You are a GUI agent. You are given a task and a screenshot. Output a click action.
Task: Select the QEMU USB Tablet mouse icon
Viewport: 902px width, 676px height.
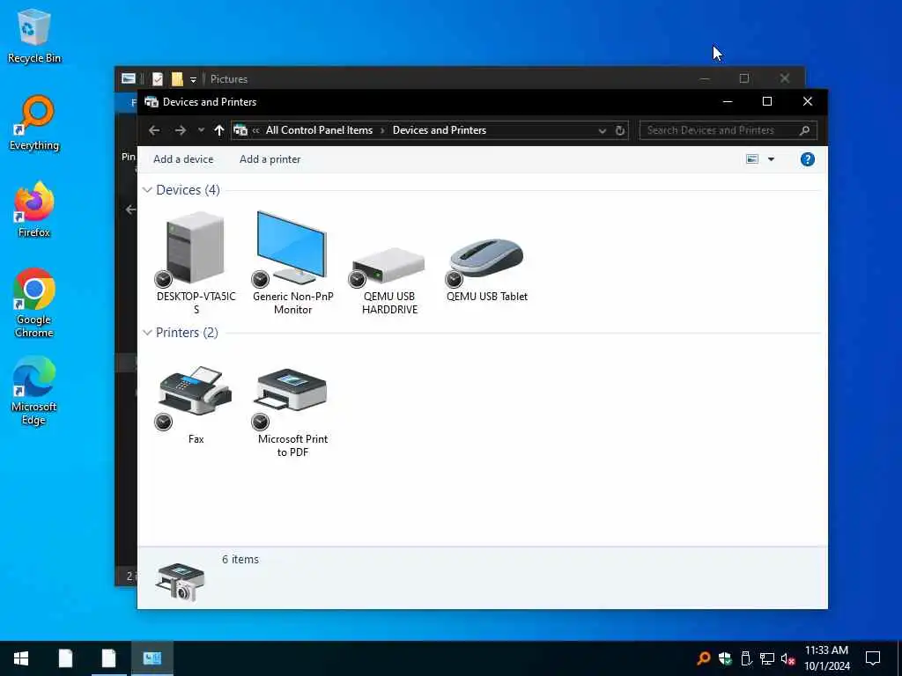pyautogui.click(x=486, y=258)
